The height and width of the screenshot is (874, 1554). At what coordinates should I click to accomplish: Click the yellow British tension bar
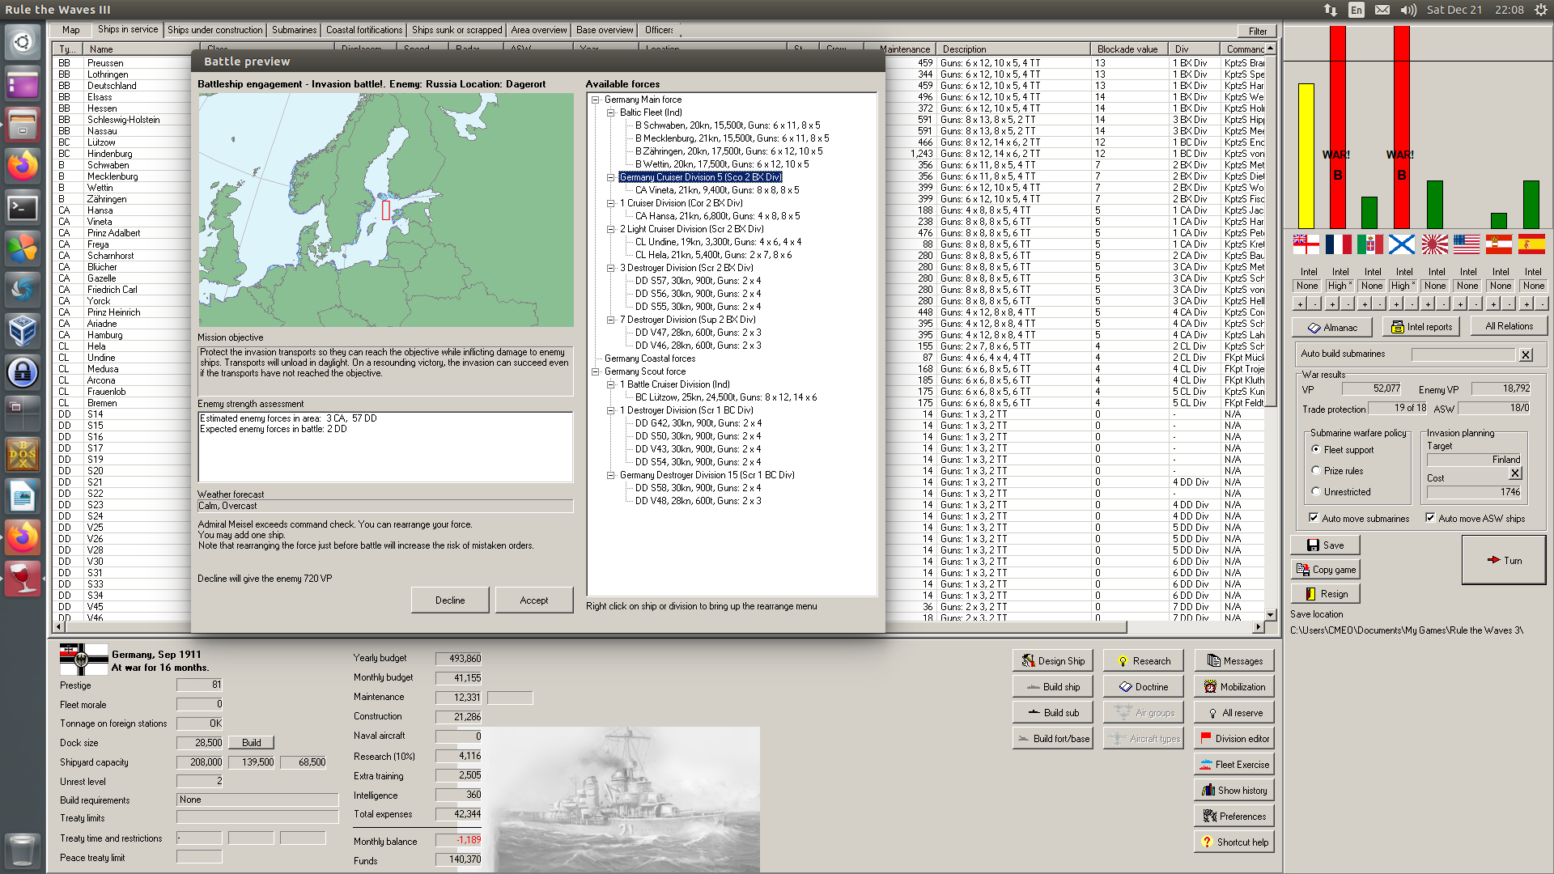[x=1306, y=156]
